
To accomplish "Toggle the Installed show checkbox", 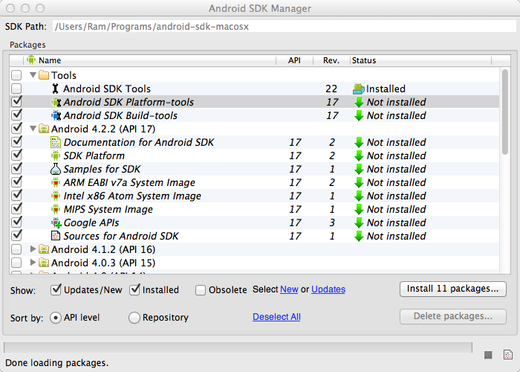I will tap(134, 289).
